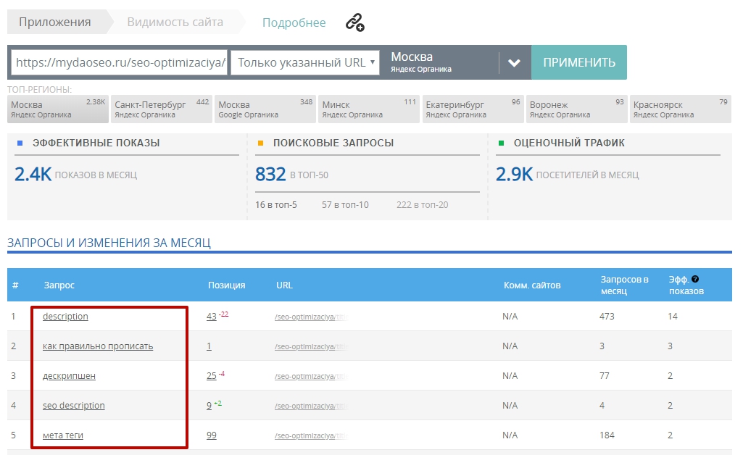Viewport: 743px width, 455px height.
Task: Expand the region selector chevron
Action: (x=514, y=63)
